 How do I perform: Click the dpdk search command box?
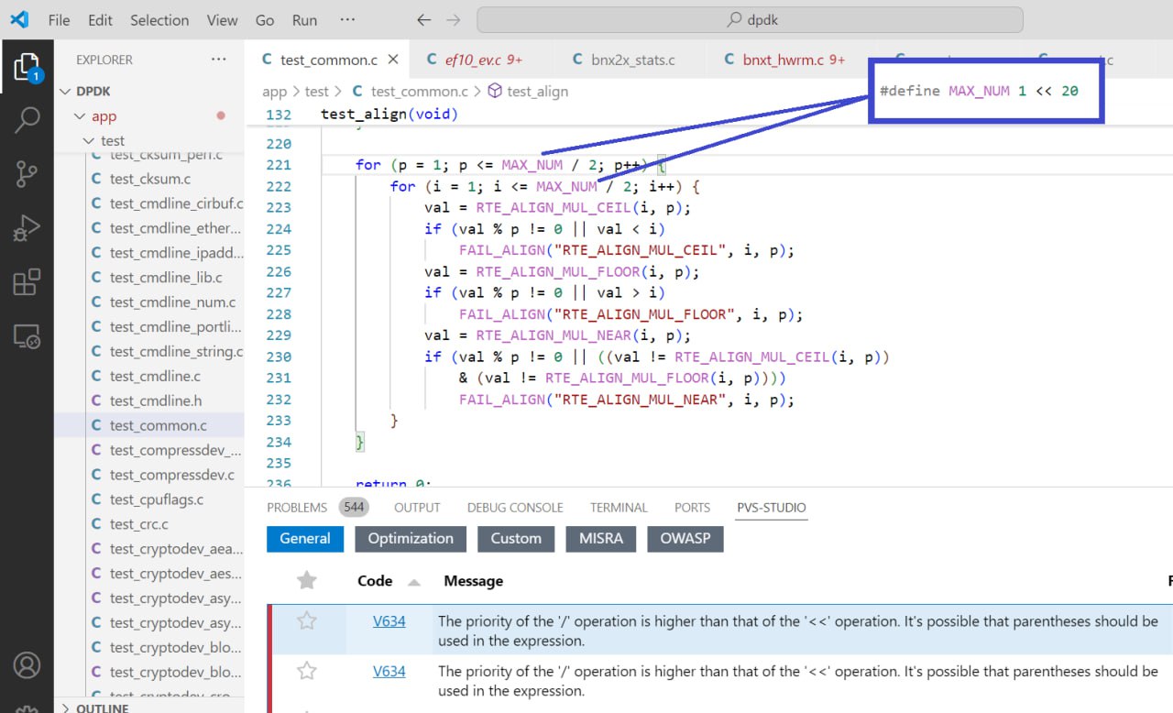point(749,20)
